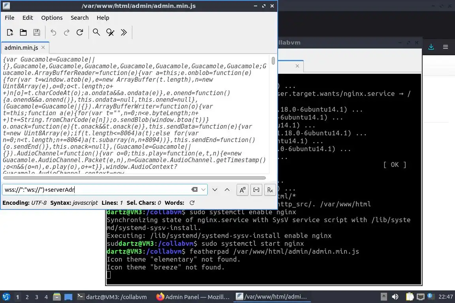
Task: Click the Open file folder icon
Action: click(23, 32)
